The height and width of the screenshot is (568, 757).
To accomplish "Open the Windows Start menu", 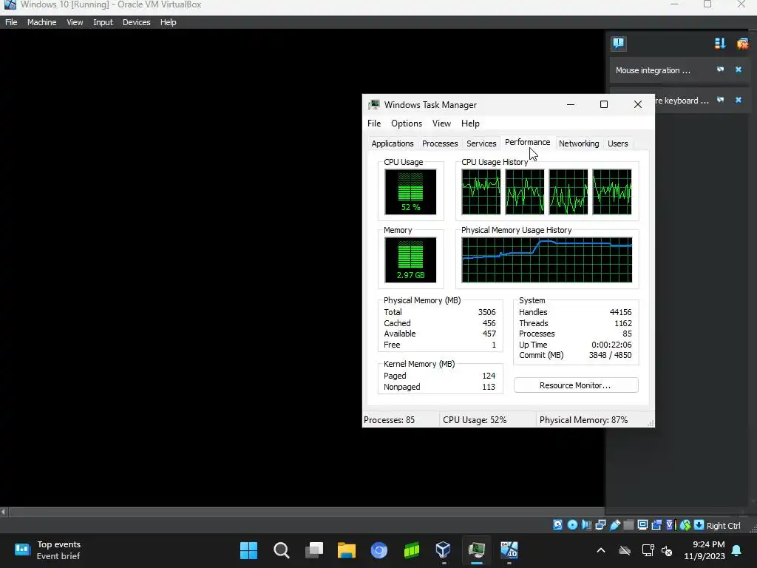I will click(x=248, y=550).
